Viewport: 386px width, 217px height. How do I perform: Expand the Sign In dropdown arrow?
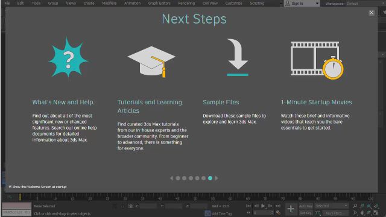(317, 4)
